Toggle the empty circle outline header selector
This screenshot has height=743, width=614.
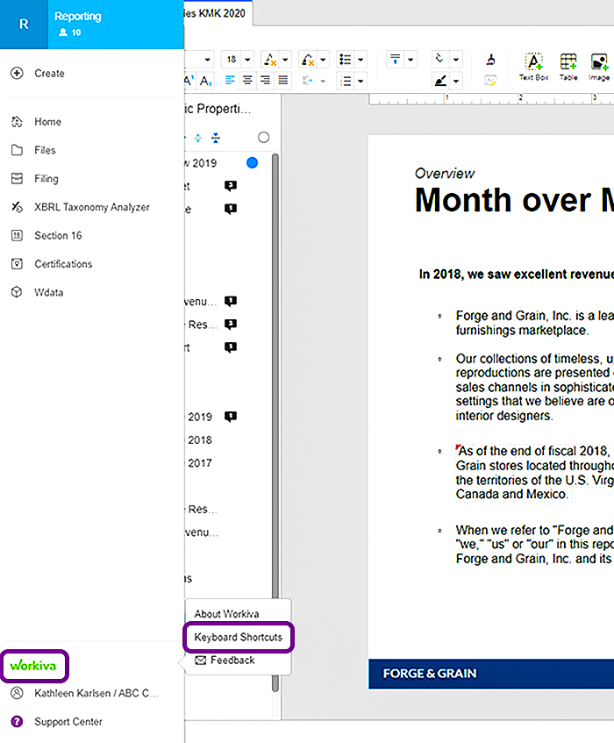(263, 138)
